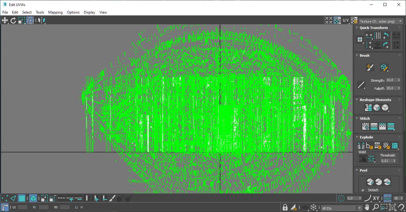Click Stitch Custom button
Viewport: 406px width, 212px height.
(x=391, y=126)
